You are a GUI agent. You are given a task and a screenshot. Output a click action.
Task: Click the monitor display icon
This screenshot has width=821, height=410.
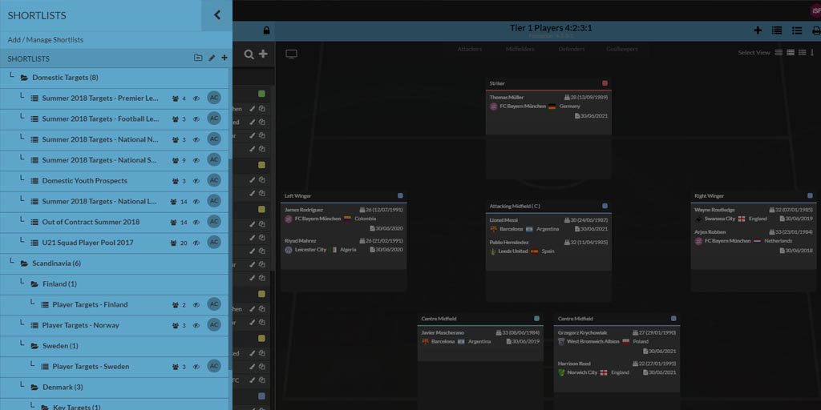pyautogui.click(x=292, y=54)
